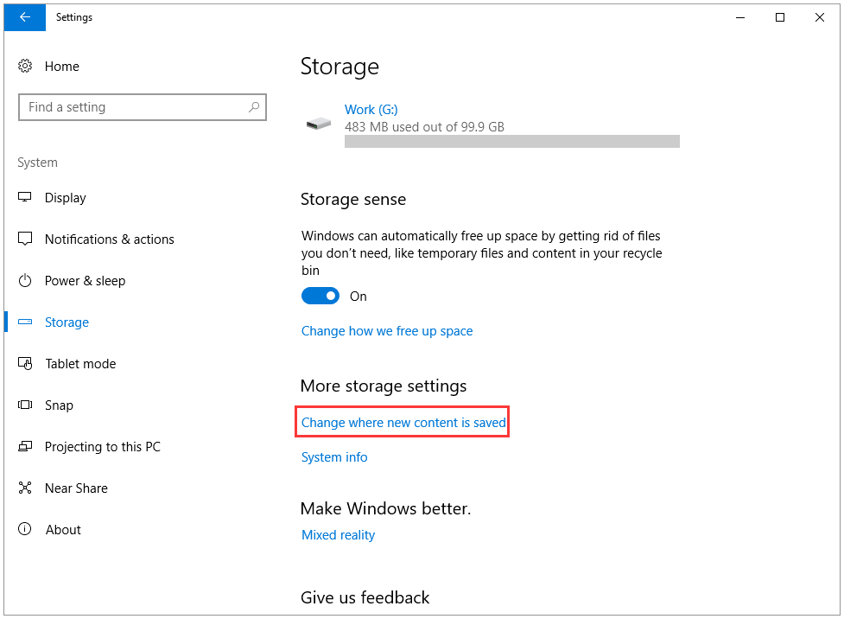Open Change how we free up space
This screenshot has width=844, height=619.
387,331
